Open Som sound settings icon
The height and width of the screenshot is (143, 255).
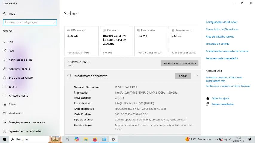pos(4,51)
